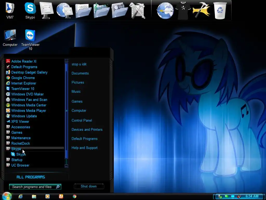
Task: Open Help and Support
Action: (x=84, y=148)
